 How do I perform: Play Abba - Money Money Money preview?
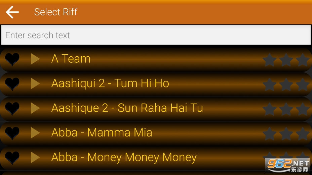pyautogui.click(x=35, y=158)
